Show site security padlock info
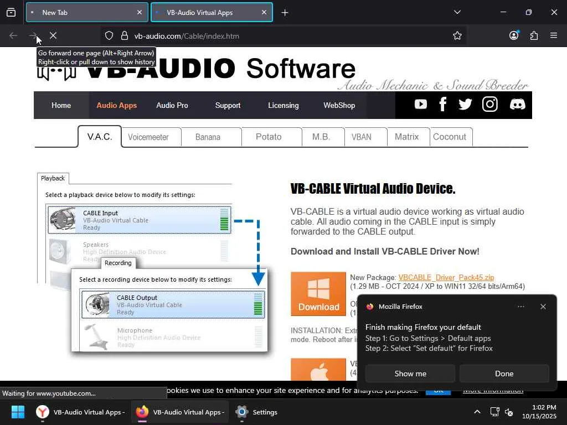The width and height of the screenshot is (567, 425). (125, 35)
